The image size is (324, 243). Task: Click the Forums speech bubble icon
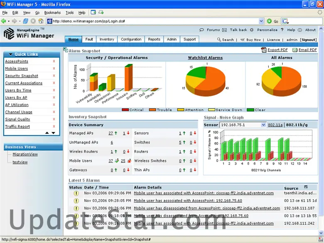pos(202,30)
